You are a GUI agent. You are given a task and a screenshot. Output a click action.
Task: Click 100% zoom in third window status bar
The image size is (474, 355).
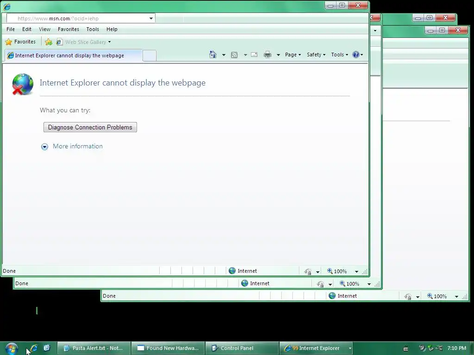pos(437,296)
